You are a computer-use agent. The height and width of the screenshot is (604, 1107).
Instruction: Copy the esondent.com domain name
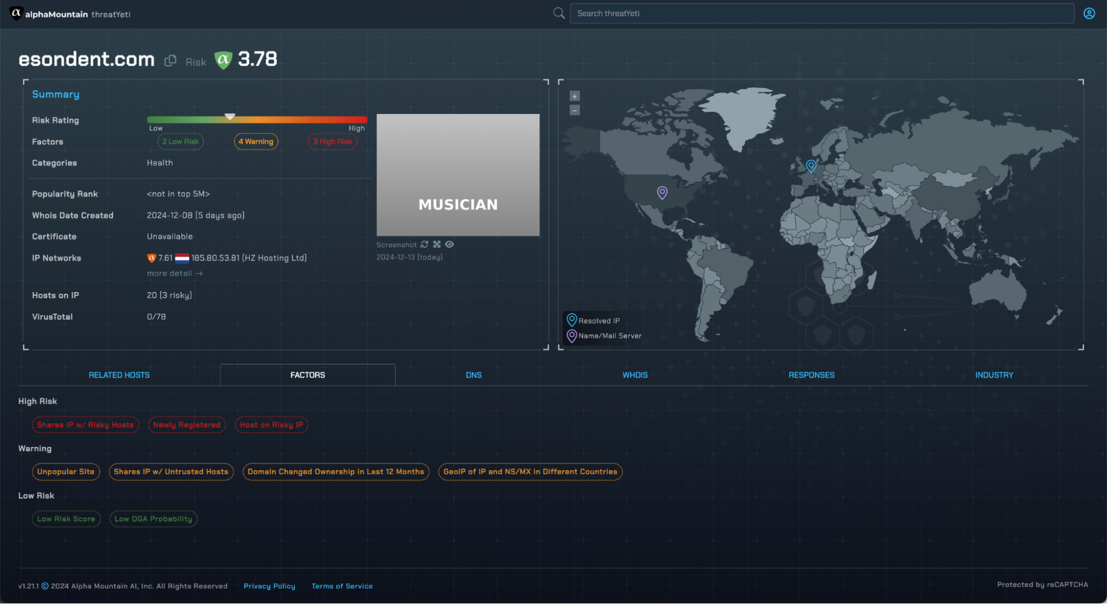click(171, 61)
